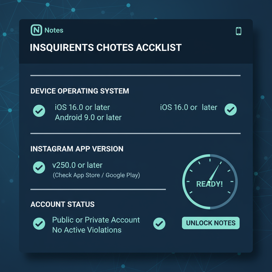Image resolution: width=272 pixels, height=272 pixels.
Task: Expand the ACCOUNT STATUS section heading
Action: pos(63,204)
